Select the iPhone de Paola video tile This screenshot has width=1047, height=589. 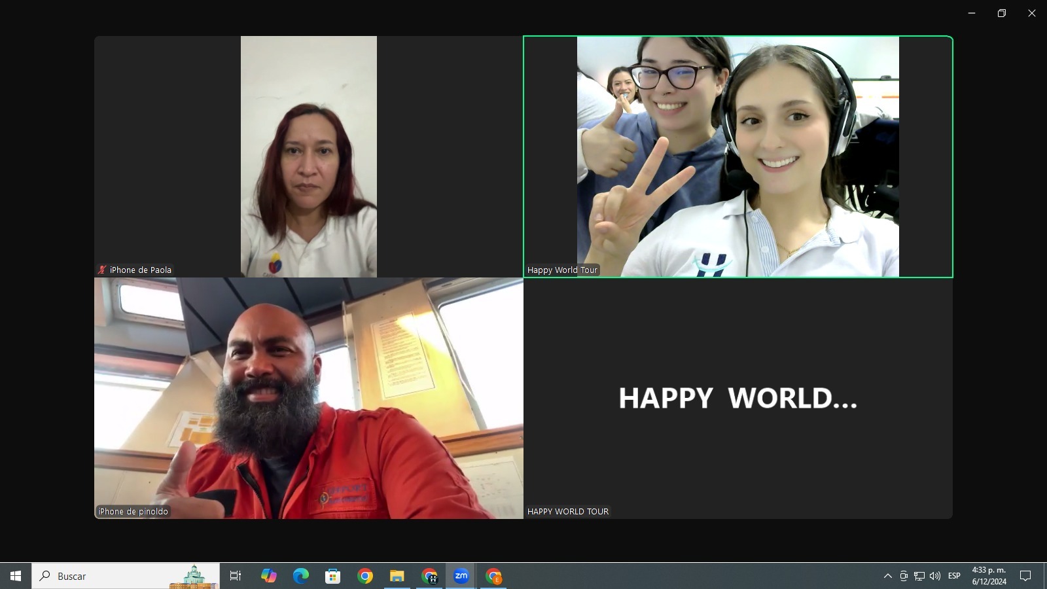coord(308,156)
